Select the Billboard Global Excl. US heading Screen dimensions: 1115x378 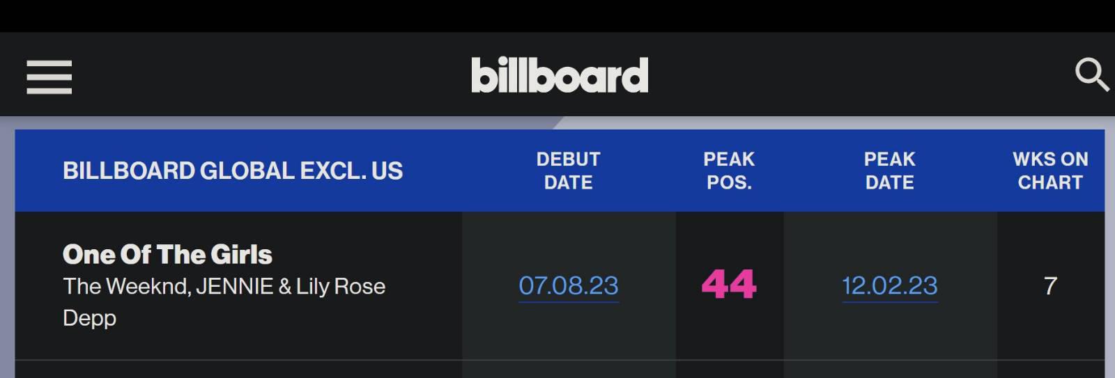click(x=233, y=171)
